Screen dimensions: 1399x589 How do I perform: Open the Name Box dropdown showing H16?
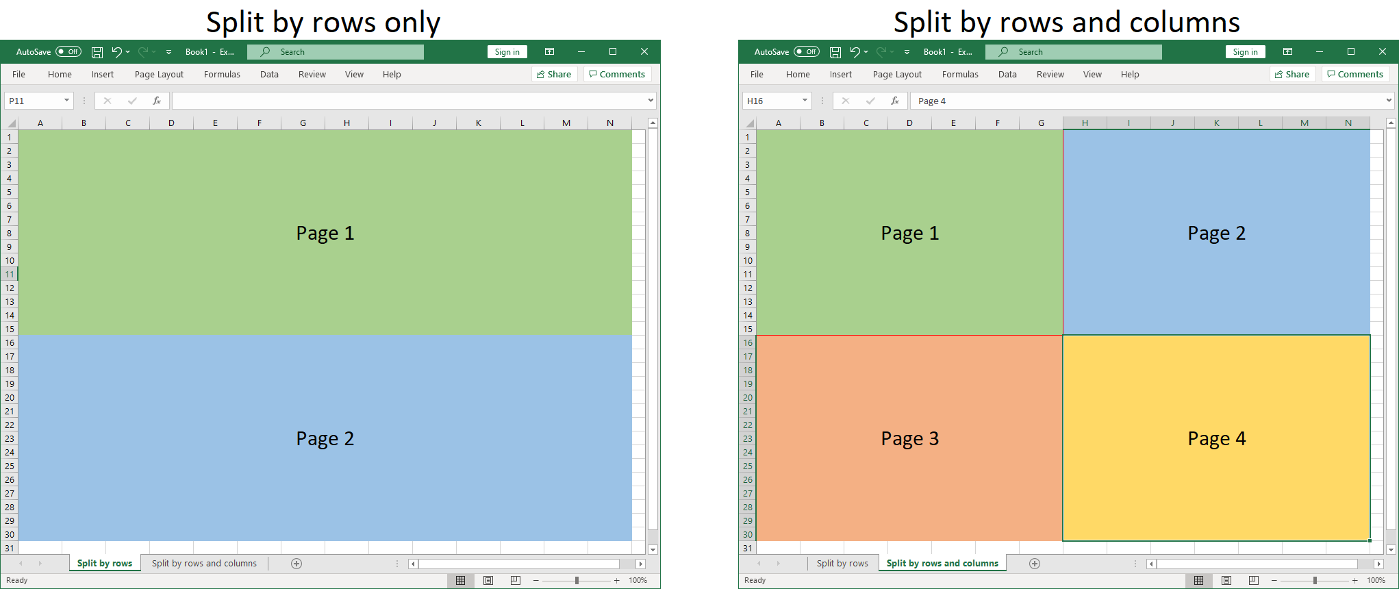point(805,101)
